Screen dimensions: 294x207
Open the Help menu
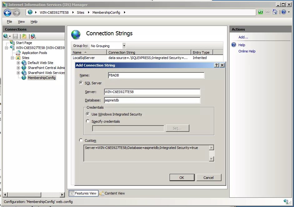click(x=34, y=22)
